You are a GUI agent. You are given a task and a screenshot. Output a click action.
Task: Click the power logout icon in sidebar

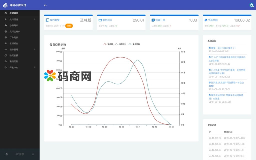33,154
